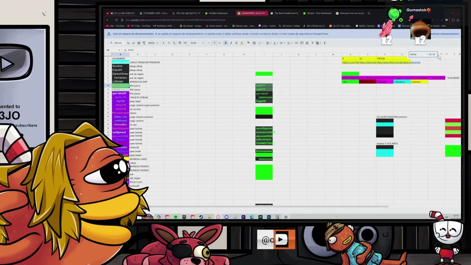This screenshot has height=265, width=471.
Task: Switch to Stream - Kick Dashboard tab
Action: pos(317,13)
